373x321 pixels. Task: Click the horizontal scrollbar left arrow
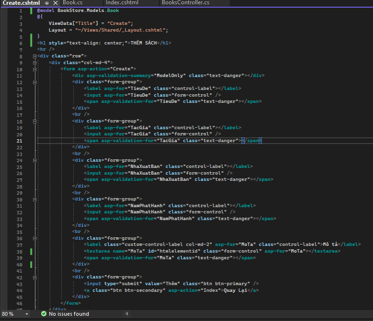point(127,314)
